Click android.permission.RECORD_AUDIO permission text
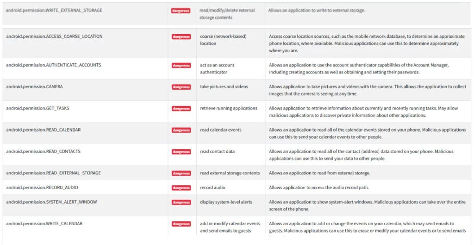474x245 pixels. [x=42, y=187]
